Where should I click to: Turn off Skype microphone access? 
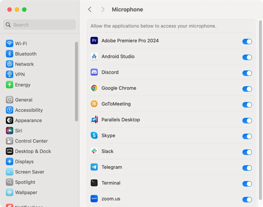pos(247,136)
